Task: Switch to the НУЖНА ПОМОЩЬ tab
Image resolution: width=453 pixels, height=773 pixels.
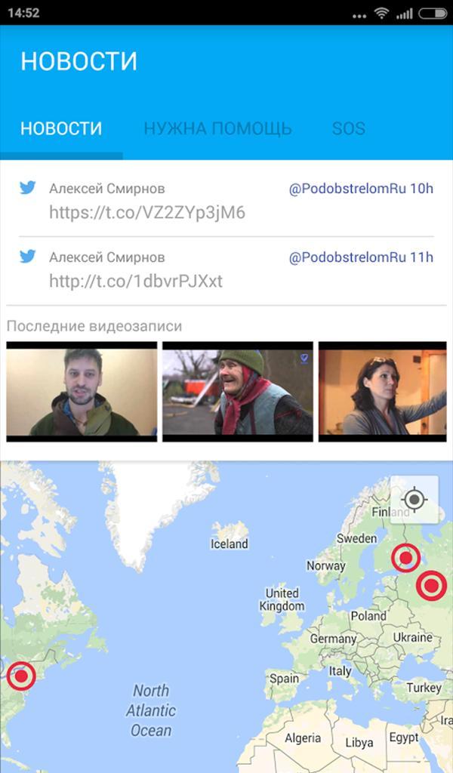Action: [217, 128]
